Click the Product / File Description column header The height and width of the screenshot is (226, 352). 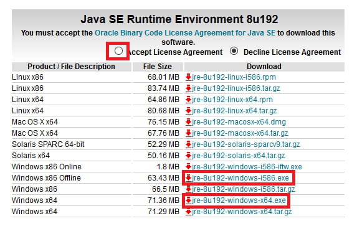[72, 67]
